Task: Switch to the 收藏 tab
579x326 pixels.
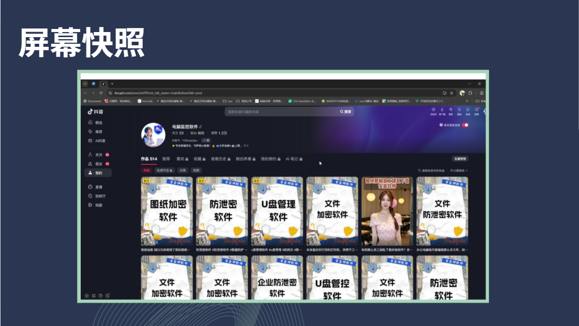Action: coord(200,159)
